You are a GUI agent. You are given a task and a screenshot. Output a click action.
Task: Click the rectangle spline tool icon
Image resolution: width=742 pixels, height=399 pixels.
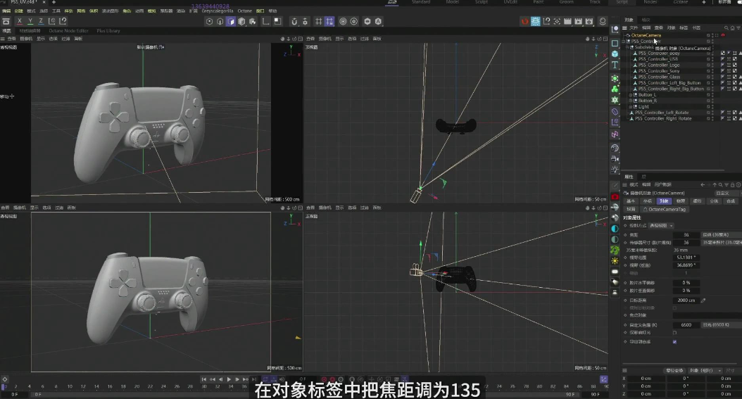tap(615, 43)
